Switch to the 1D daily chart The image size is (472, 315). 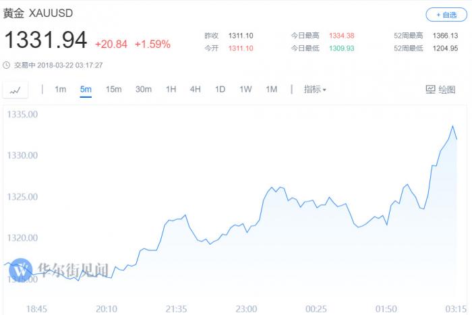220,90
